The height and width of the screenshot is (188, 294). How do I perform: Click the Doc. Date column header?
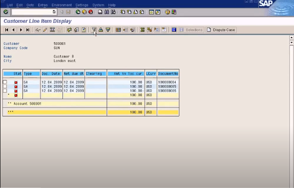pyautogui.click(x=51, y=74)
